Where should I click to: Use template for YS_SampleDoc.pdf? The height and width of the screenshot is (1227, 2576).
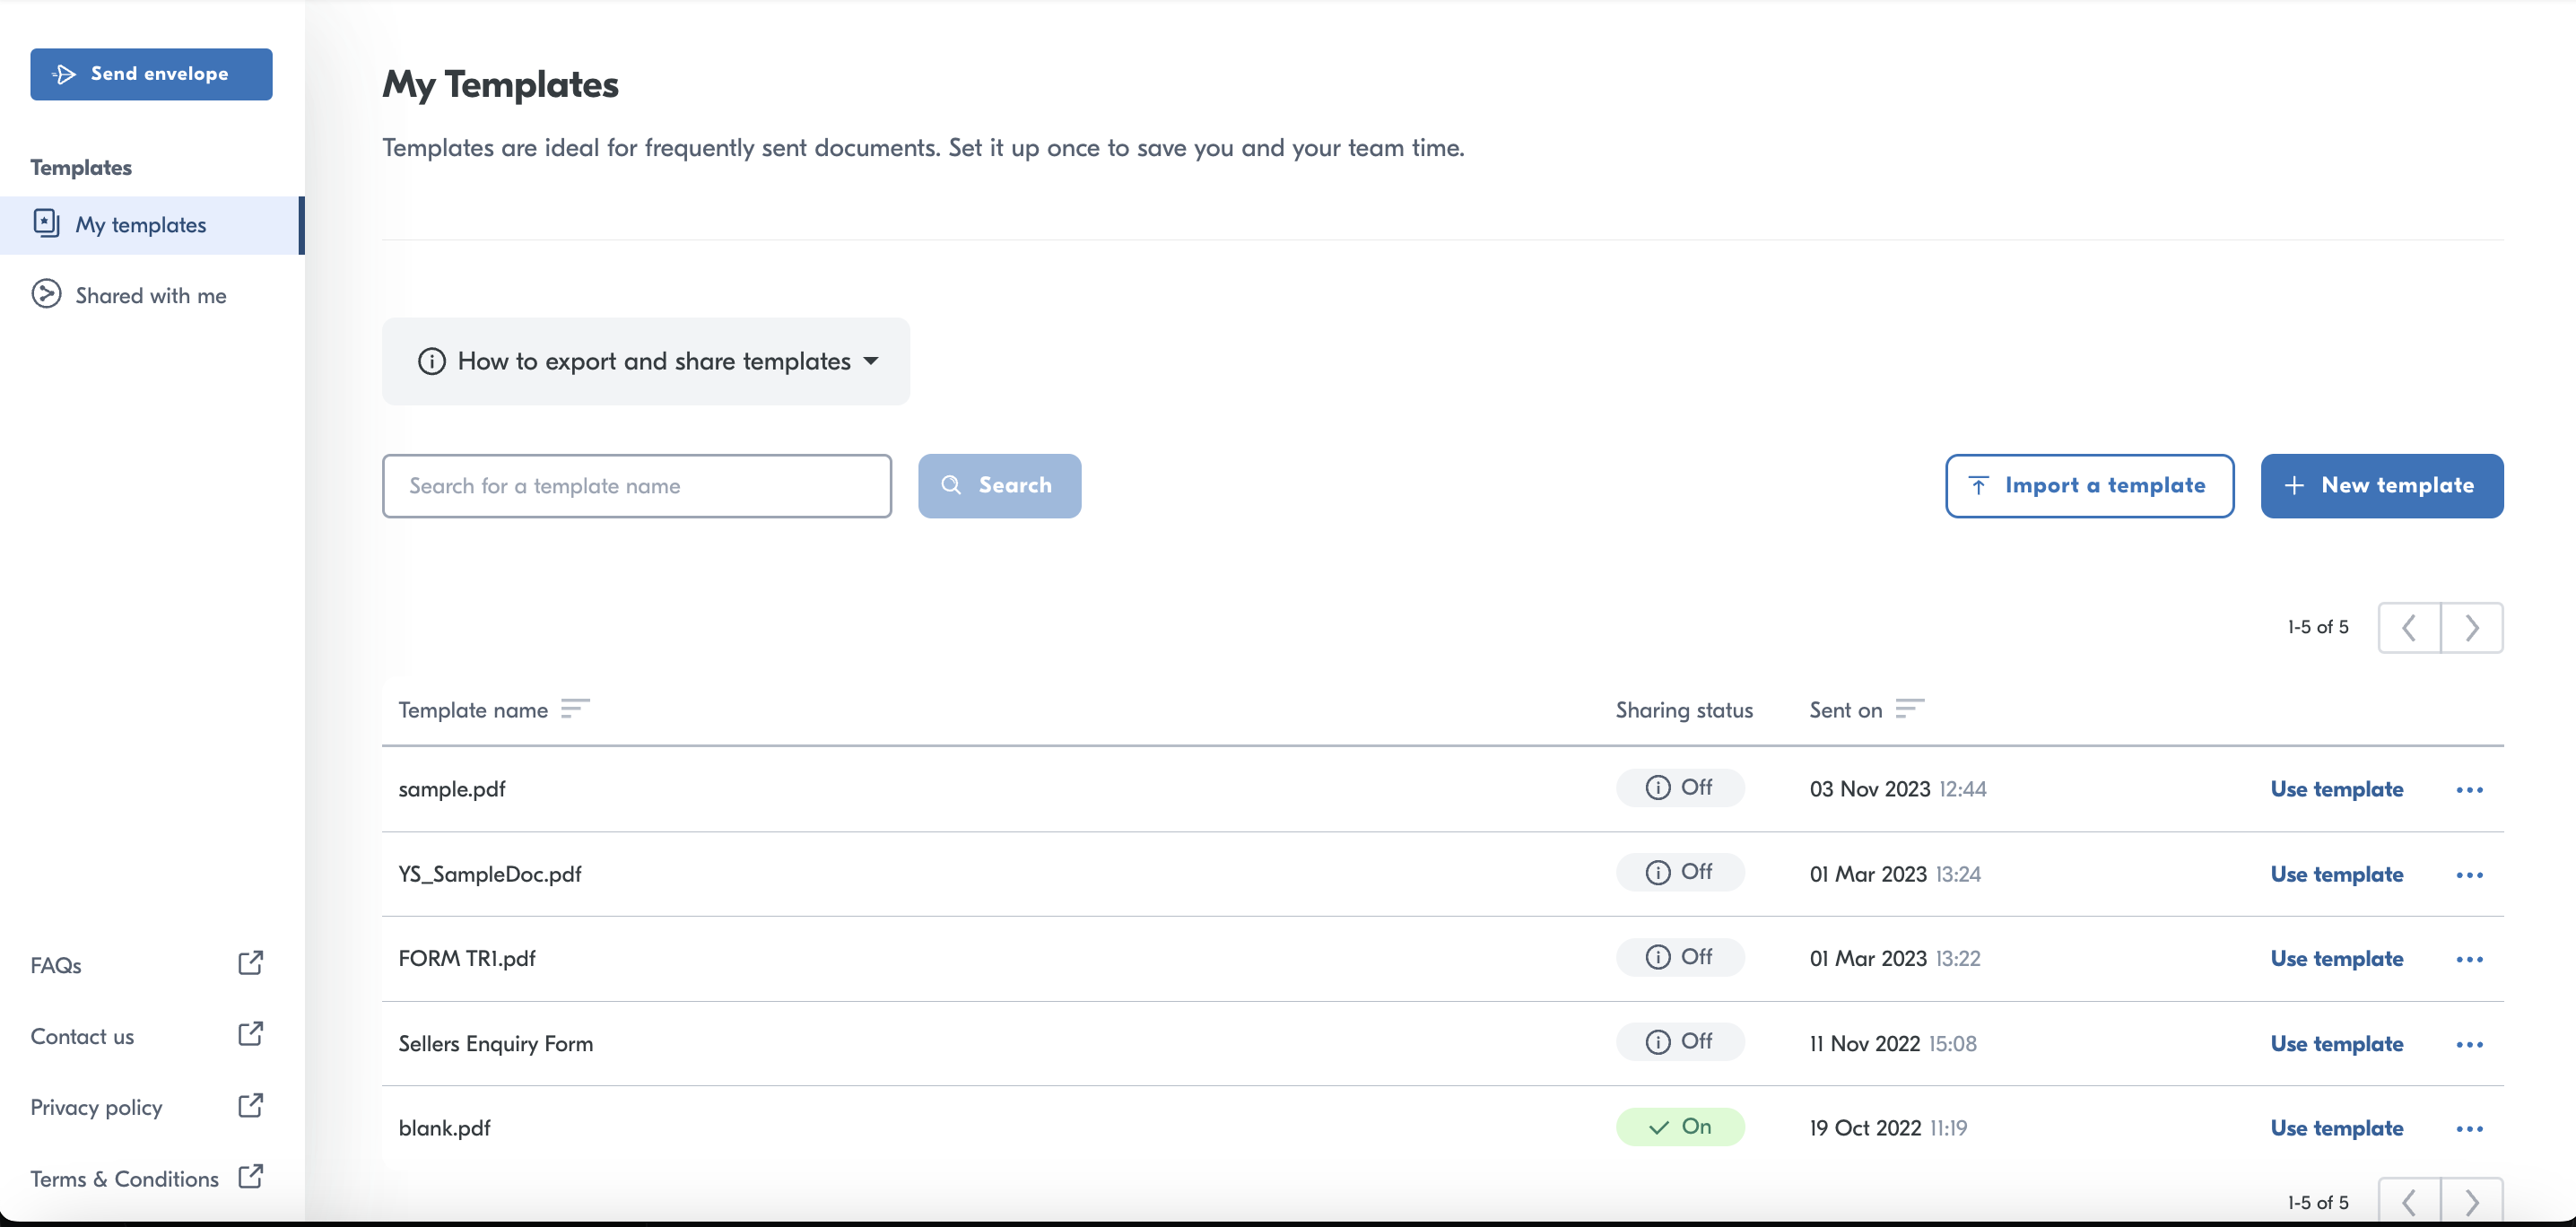point(2336,874)
